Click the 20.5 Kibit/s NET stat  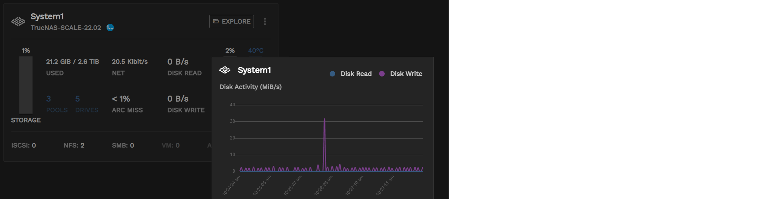130,62
